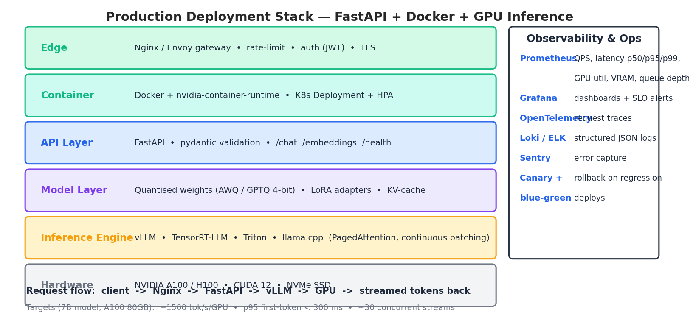Screen dimensions: 696x326
Task: Select the 'Edge' layer label
Action: pyautogui.click(x=54, y=48)
